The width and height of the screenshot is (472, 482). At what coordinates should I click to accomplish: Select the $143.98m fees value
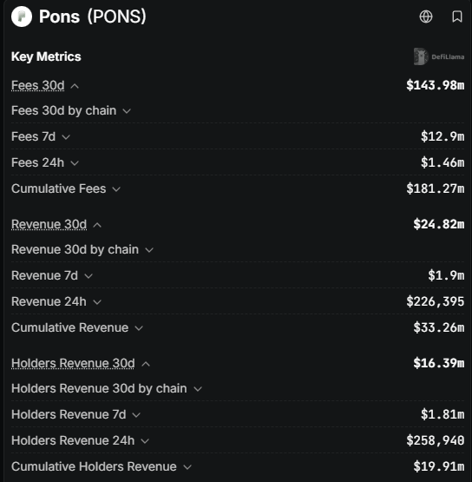[436, 85]
